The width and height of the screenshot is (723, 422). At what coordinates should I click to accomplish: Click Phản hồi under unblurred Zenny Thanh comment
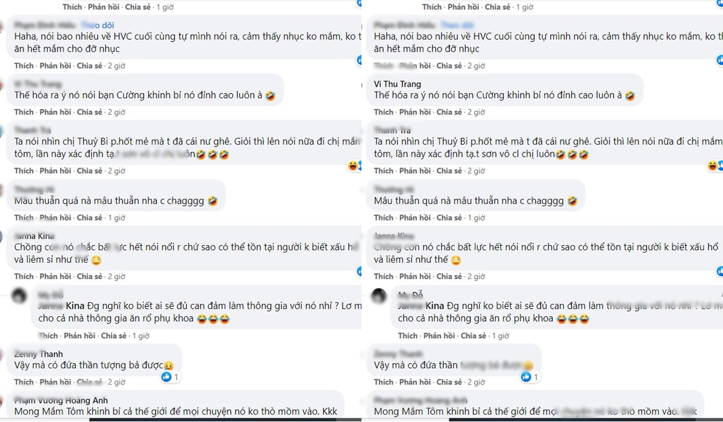pos(55,382)
